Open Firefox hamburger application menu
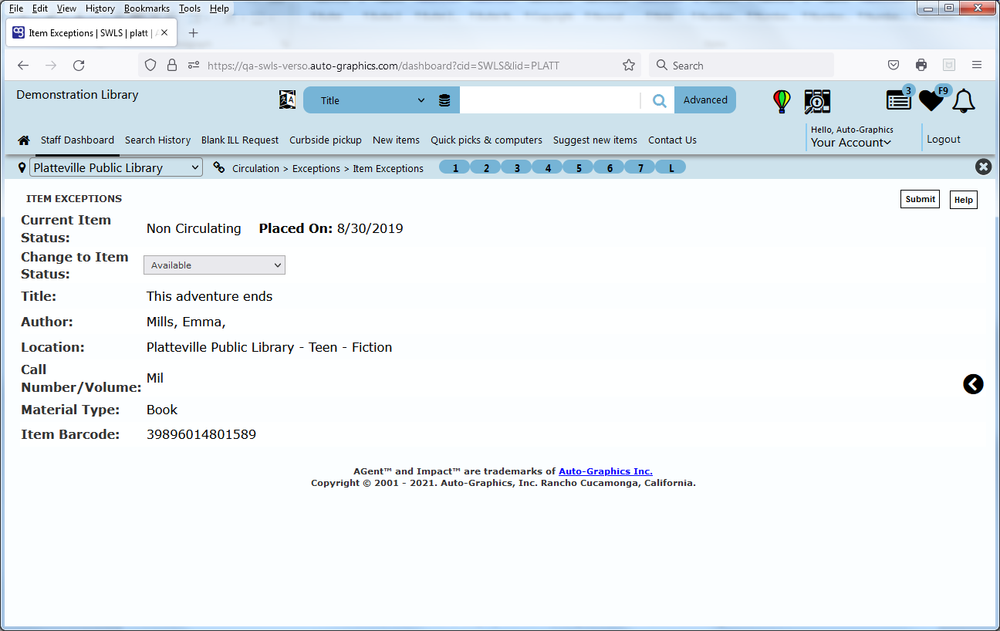Viewport: 1000px width, 631px height. pos(977,66)
